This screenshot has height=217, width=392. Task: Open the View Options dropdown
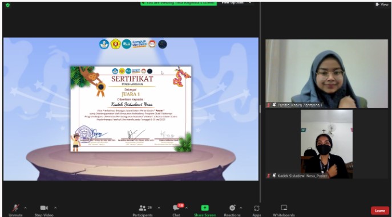(236, 2)
